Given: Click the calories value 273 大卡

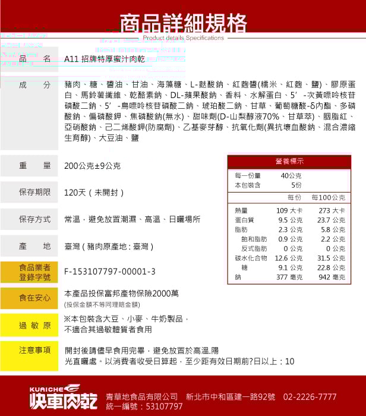Looking at the screenshot, I should (332, 210).
